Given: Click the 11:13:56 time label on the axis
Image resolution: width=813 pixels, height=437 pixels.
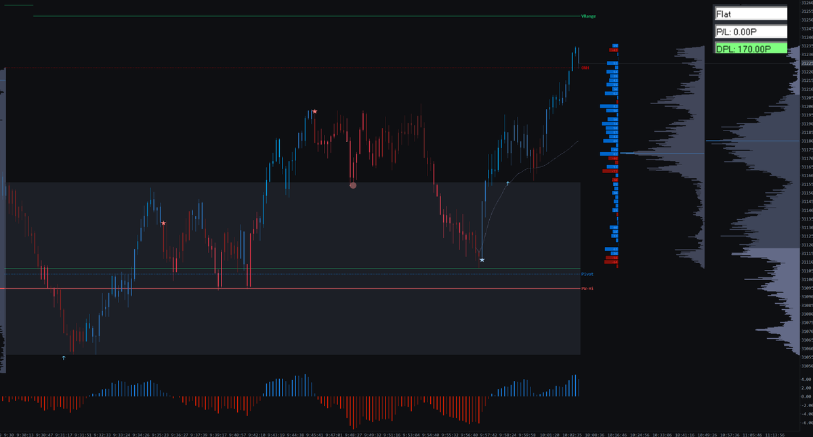Looking at the screenshot, I should [774, 434].
